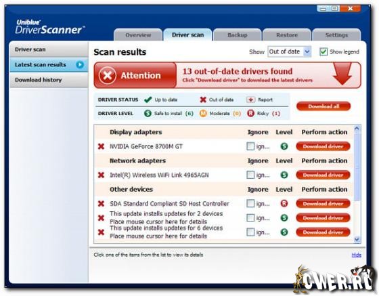Screen dimensions: 379x296
Task: Download driver for Intel Wireless WiFi Link 4965AGN
Action: click(323, 175)
